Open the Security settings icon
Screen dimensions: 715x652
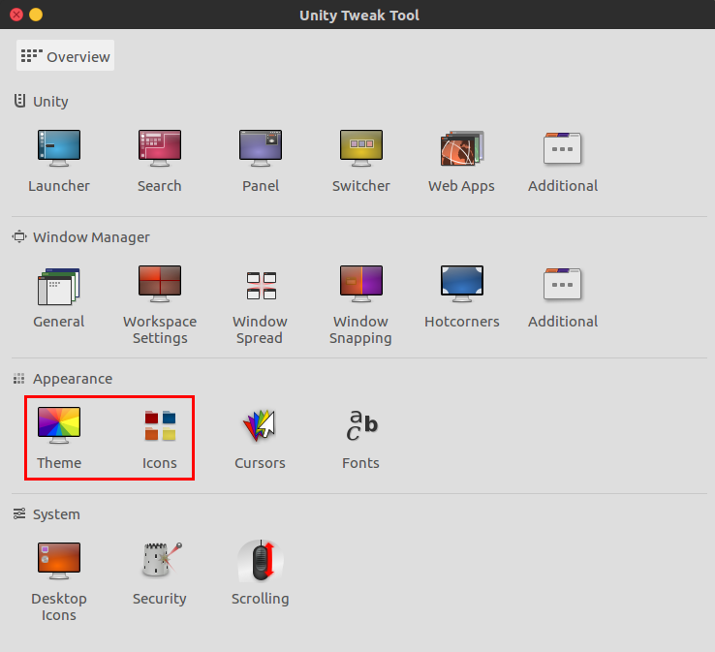162,560
